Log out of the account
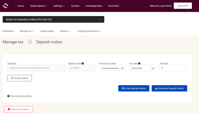This screenshot has height=114, width=199. 183,6
